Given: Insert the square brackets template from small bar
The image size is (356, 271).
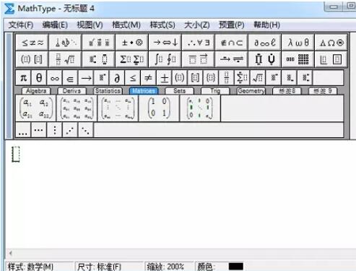Looking at the screenshot, I should tap(196, 78).
